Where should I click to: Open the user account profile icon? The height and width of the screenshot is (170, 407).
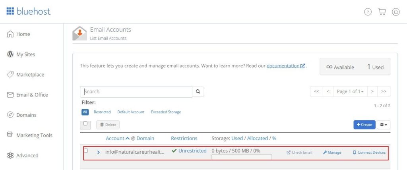pyautogui.click(x=395, y=12)
